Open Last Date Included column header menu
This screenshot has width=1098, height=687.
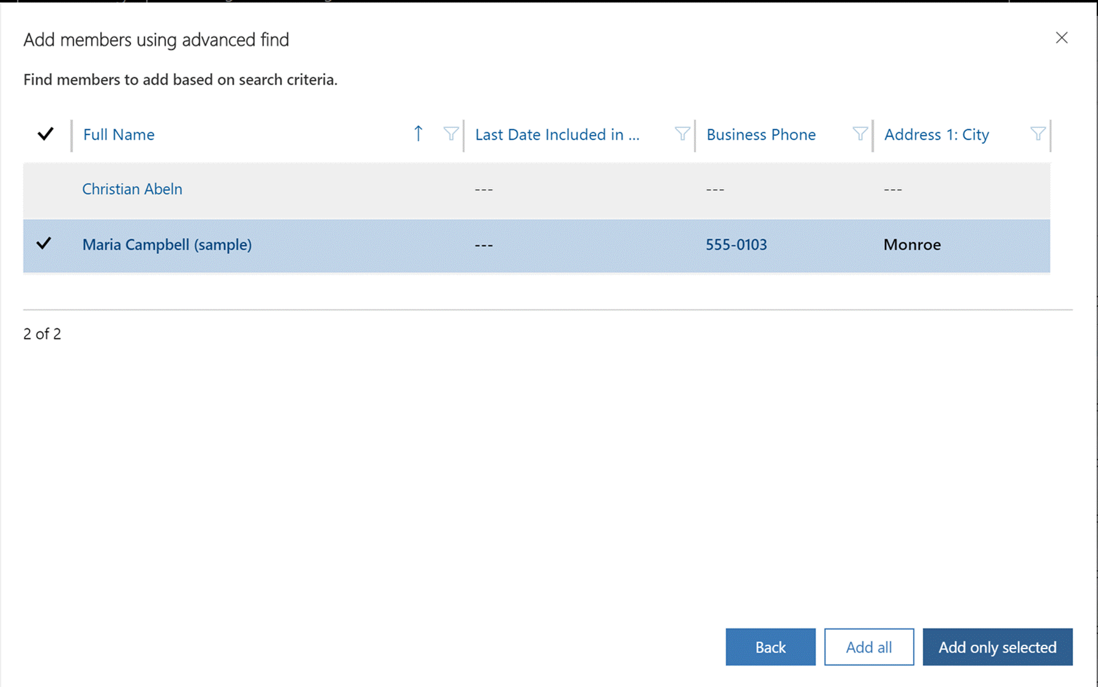[x=557, y=135]
